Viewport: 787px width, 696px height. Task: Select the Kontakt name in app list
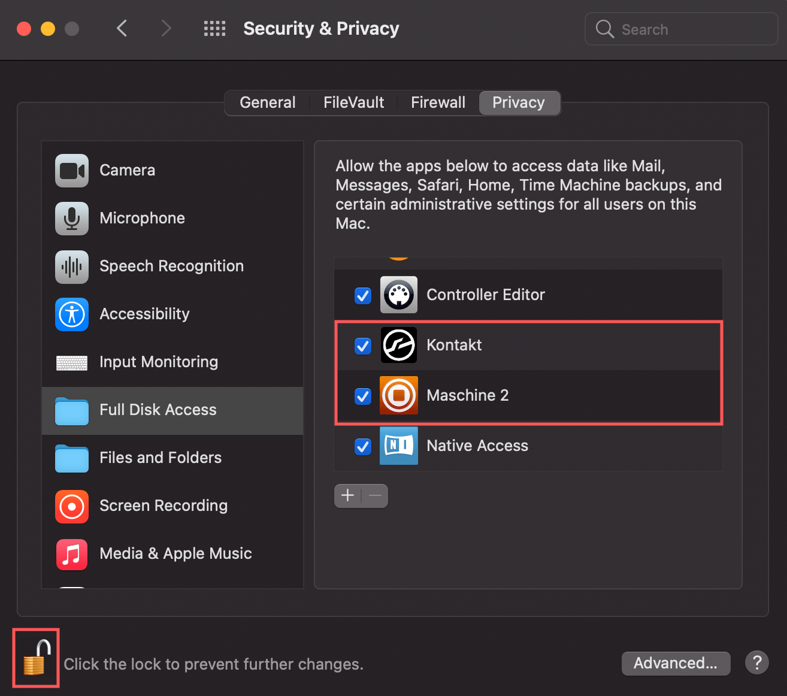(x=454, y=345)
